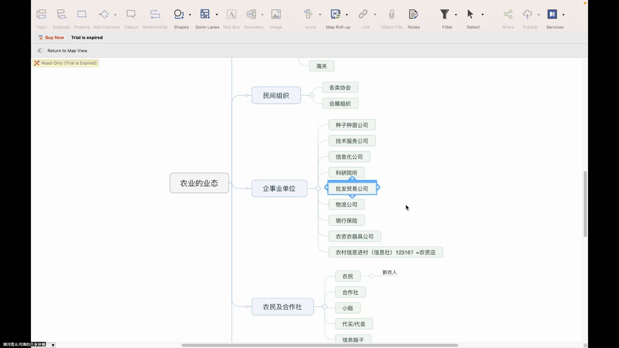Open the Add Decision dropdown arrow
Screen dimensions: 619x348
115,15
